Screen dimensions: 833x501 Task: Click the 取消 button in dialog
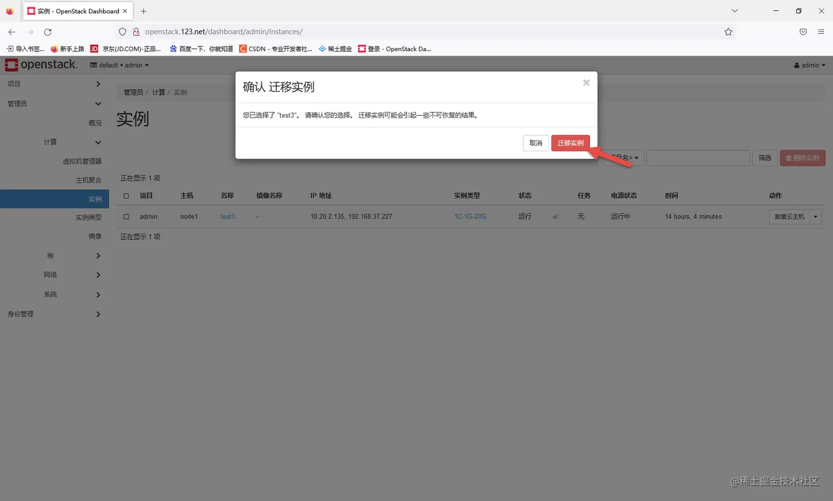point(535,143)
